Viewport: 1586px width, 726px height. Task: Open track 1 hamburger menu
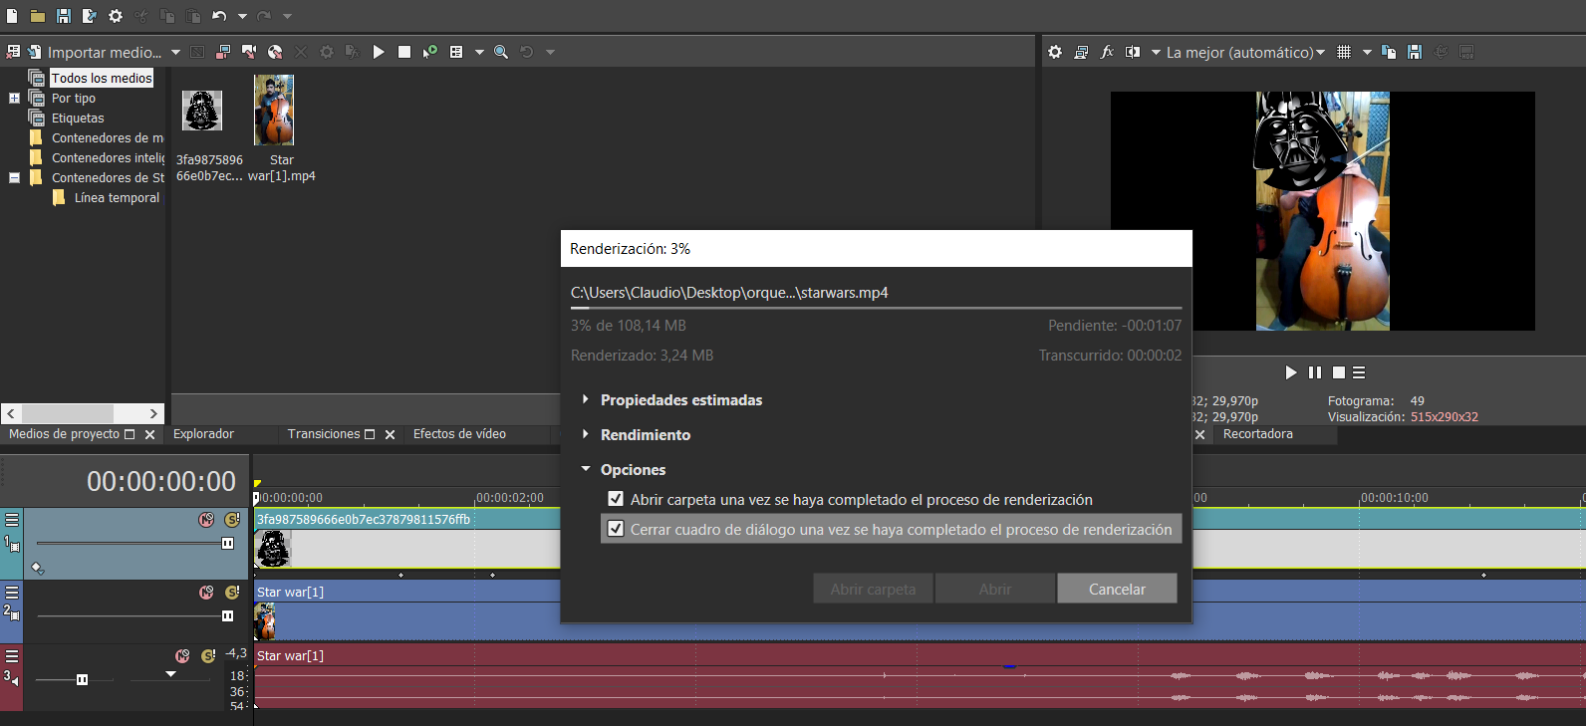point(12,520)
